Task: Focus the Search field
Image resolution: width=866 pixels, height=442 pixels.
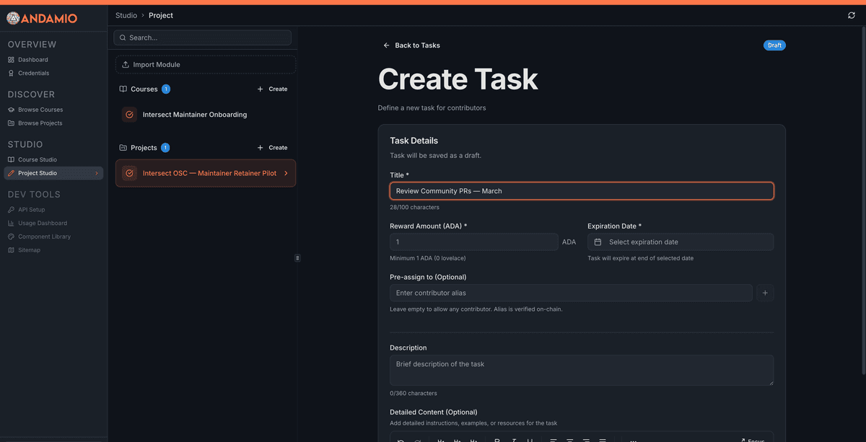Action: click(203, 37)
